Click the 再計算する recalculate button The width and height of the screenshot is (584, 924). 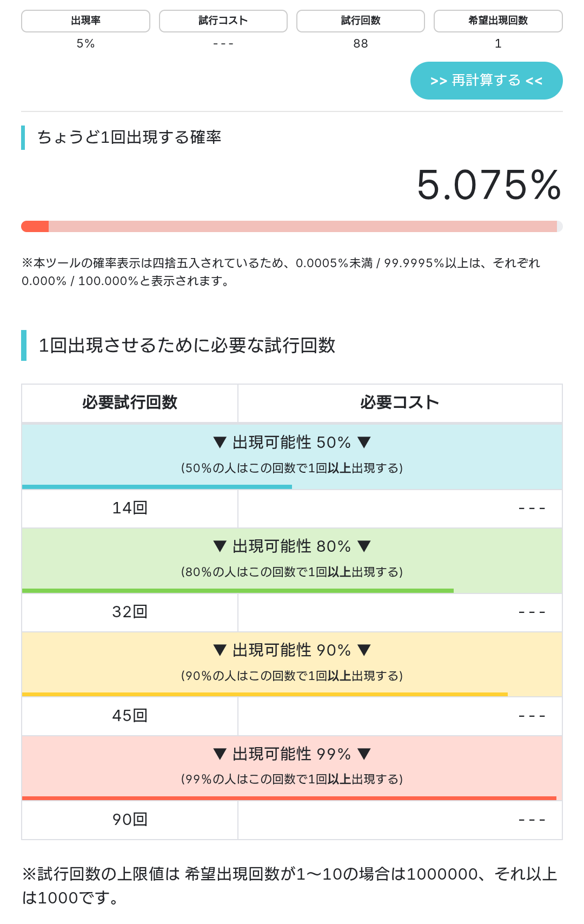pos(486,81)
